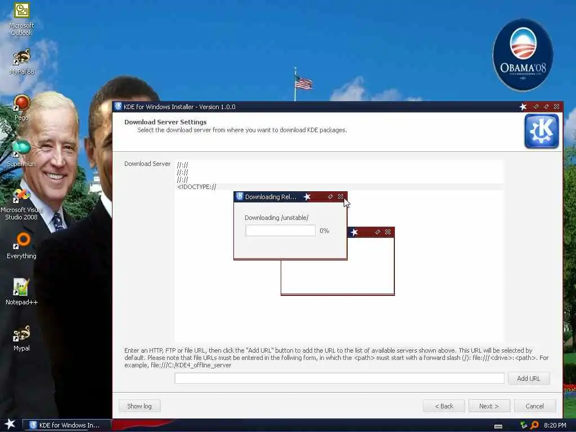Click the Download Server label
The width and height of the screenshot is (576, 432).
click(x=147, y=164)
